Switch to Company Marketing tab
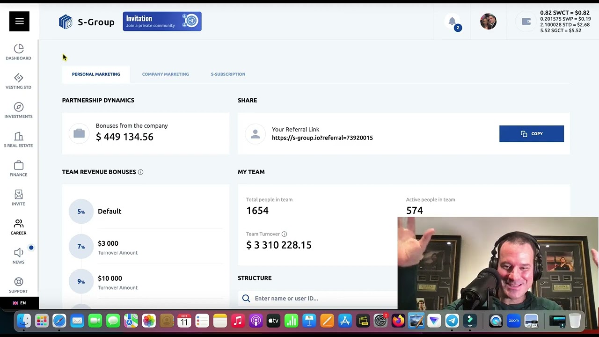The height and width of the screenshot is (337, 599). 166,74
